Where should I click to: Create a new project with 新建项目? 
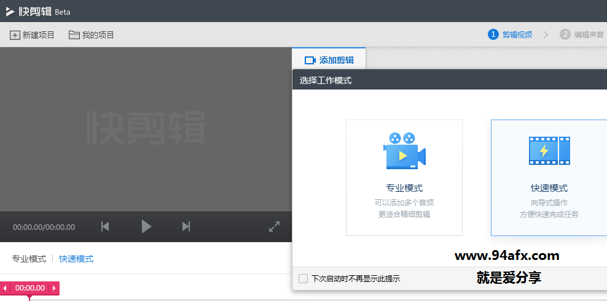tap(32, 35)
